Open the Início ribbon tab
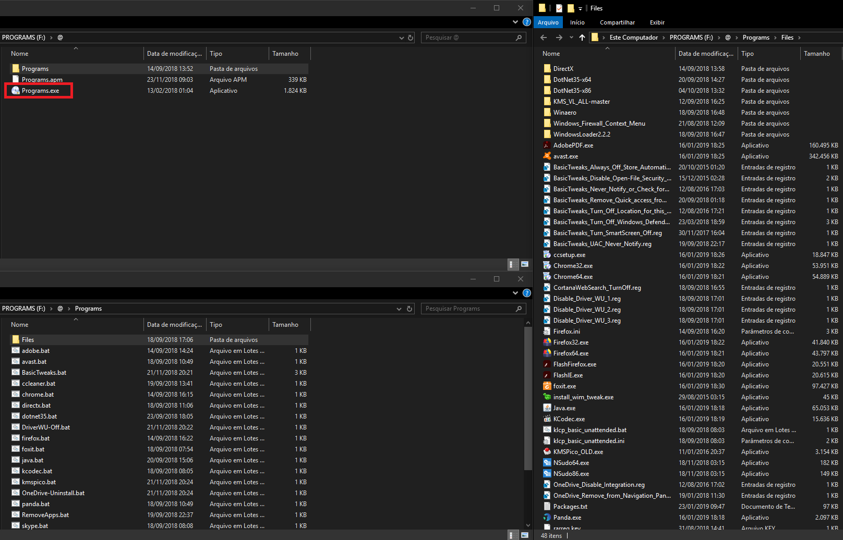This screenshot has width=843, height=540. pyautogui.click(x=577, y=22)
